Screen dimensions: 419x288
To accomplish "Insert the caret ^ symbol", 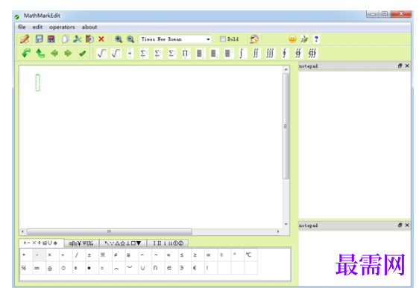I will pyautogui.click(x=235, y=255).
